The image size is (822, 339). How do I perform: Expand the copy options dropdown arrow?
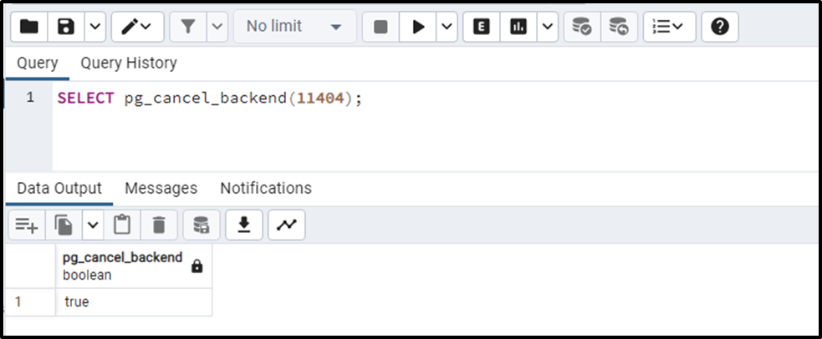click(93, 225)
